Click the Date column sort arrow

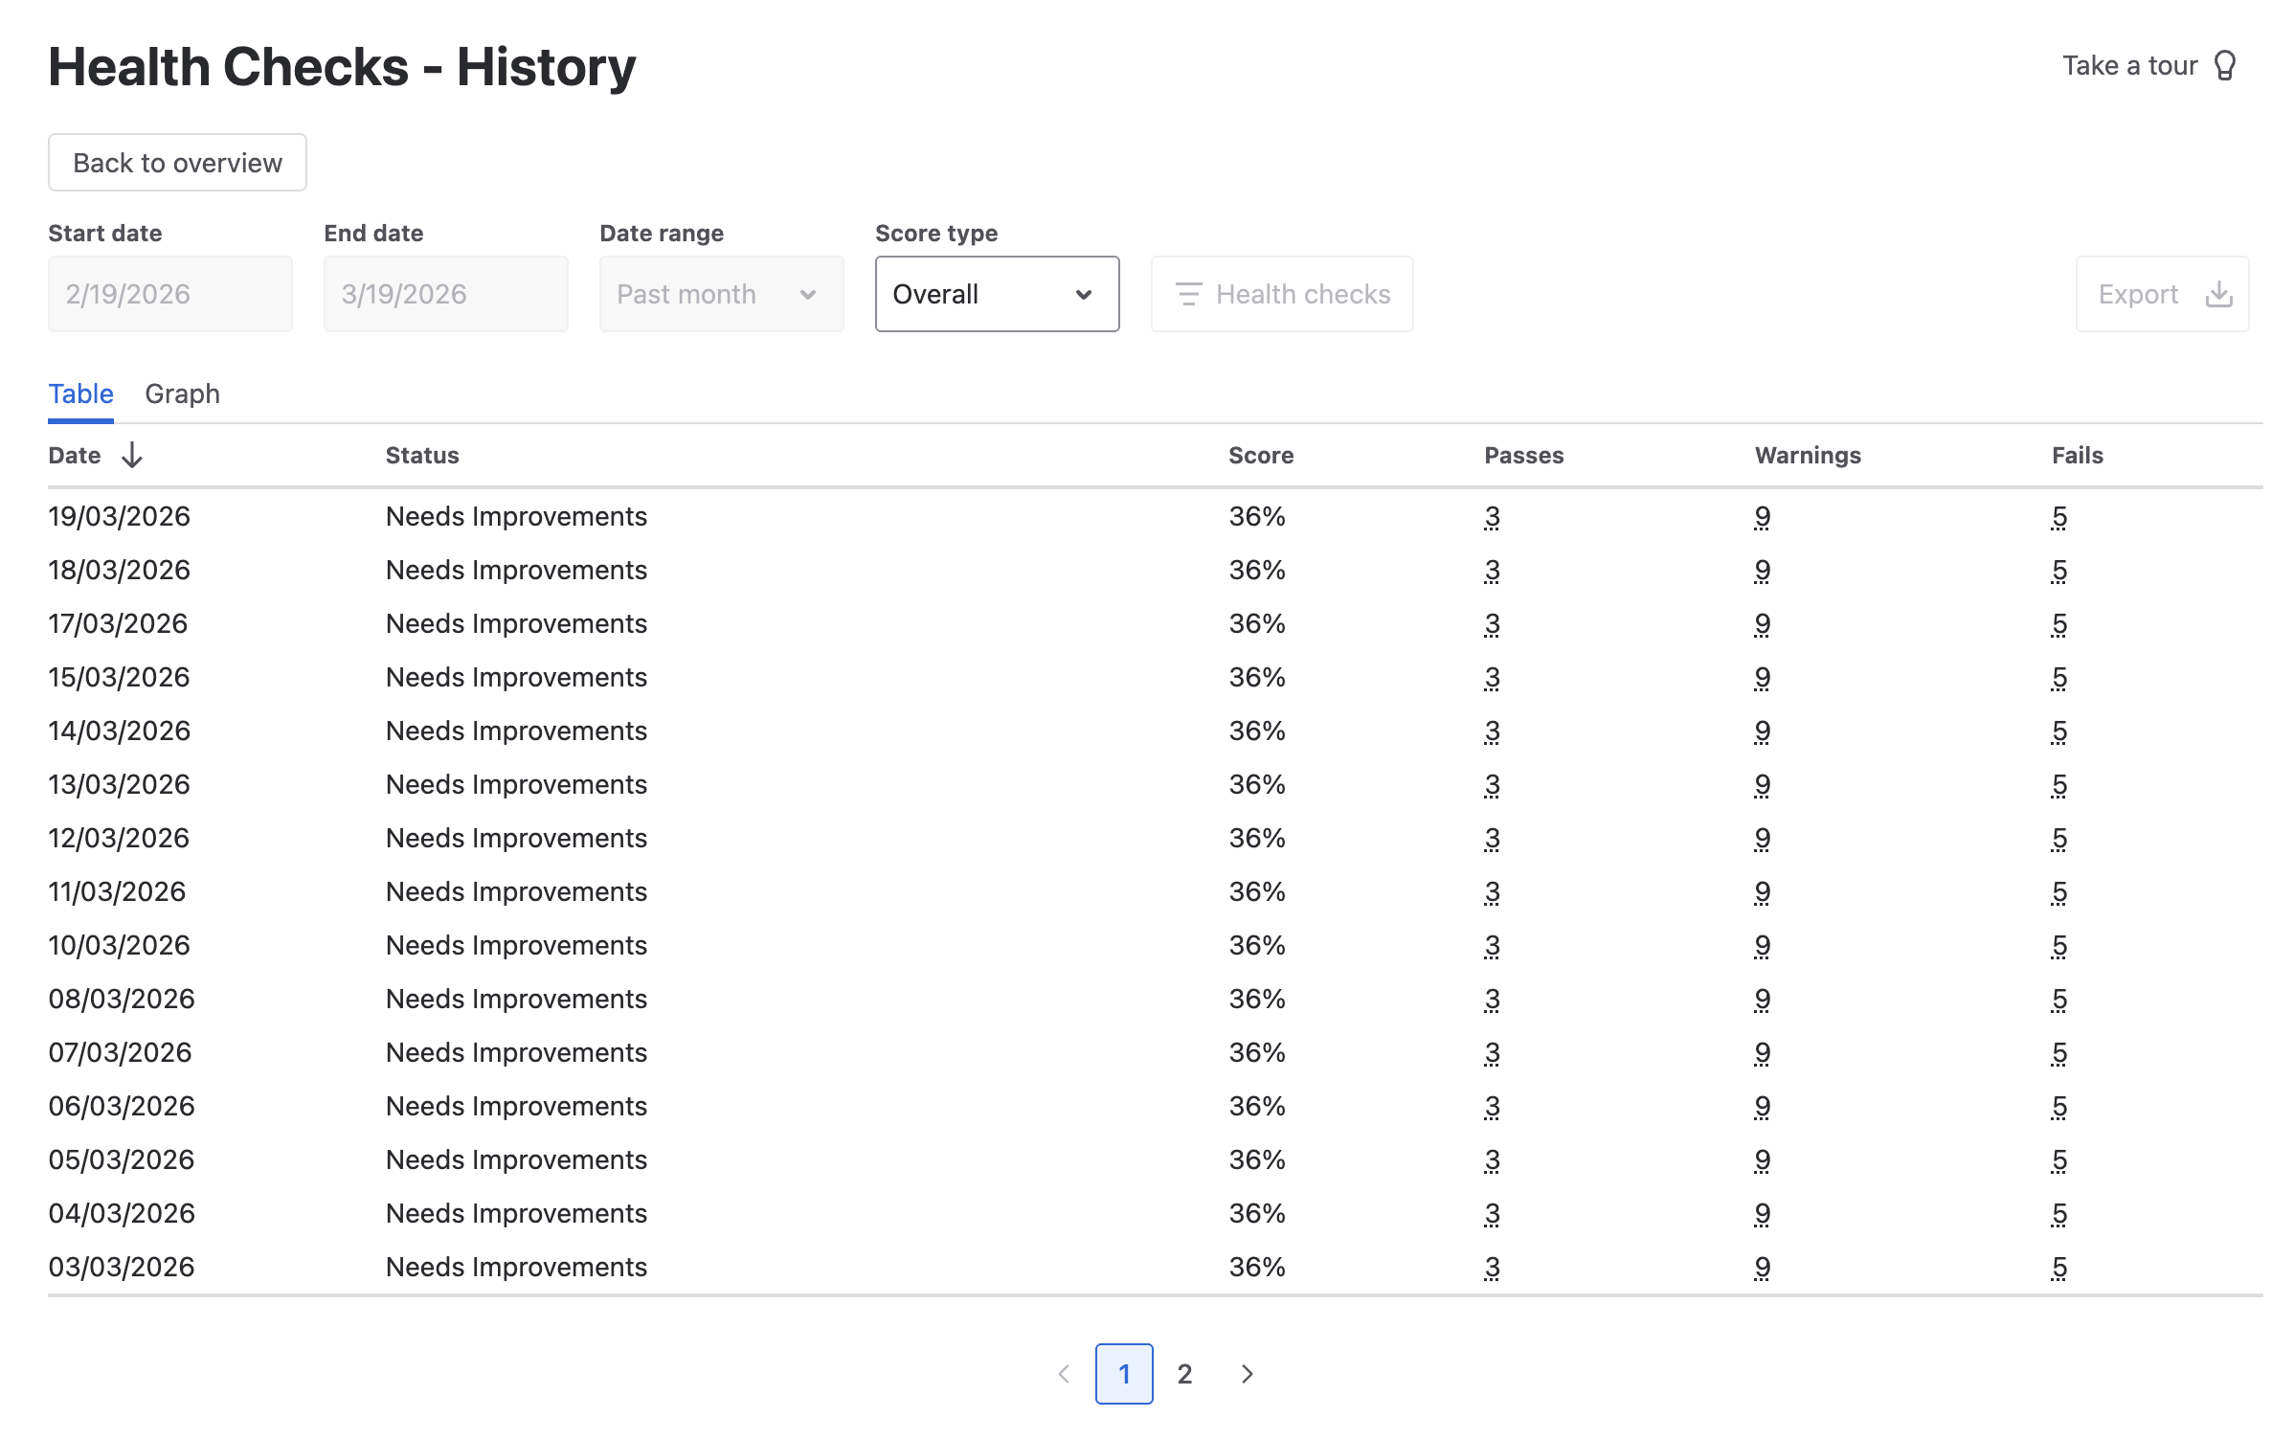pyautogui.click(x=132, y=455)
